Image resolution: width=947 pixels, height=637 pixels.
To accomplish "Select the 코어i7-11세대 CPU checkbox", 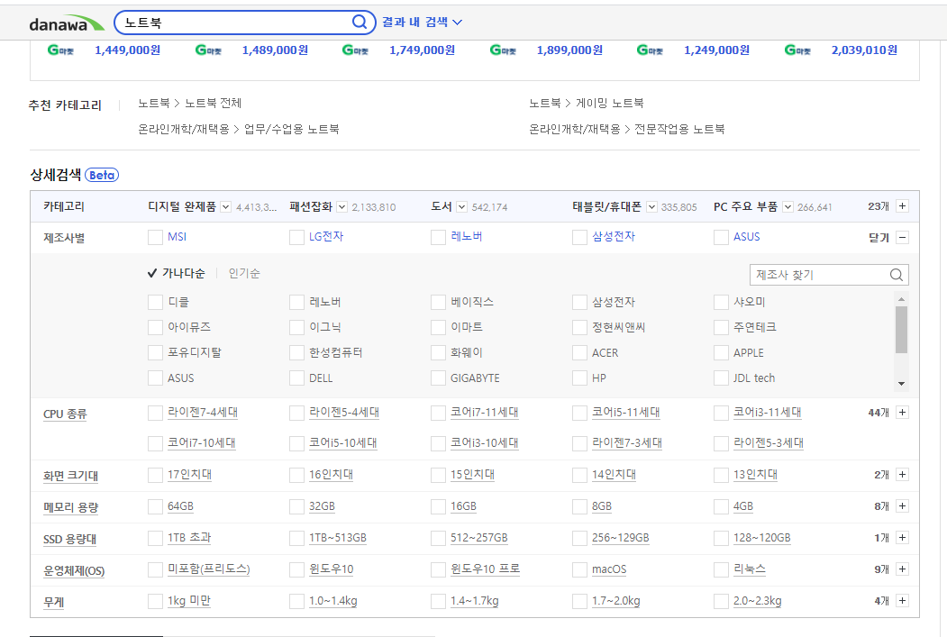I will [x=439, y=413].
